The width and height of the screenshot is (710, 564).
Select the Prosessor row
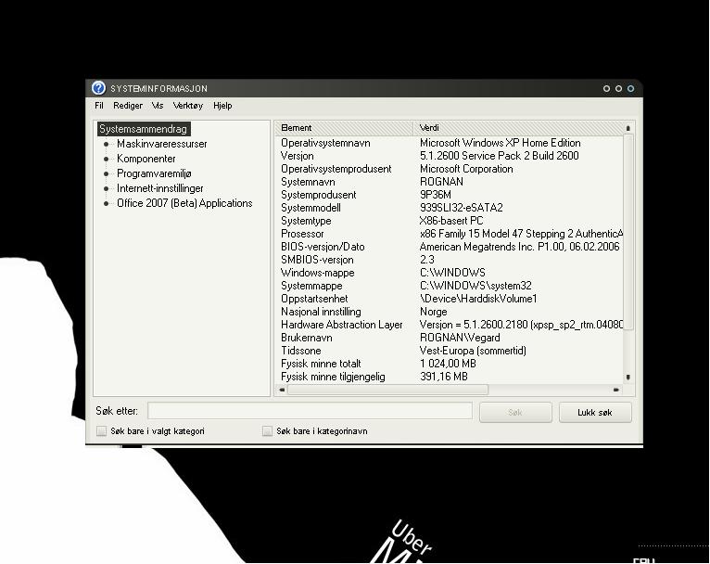(450, 234)
